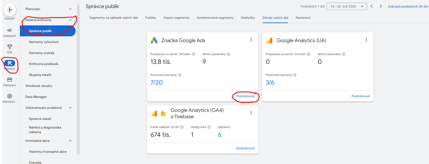This screenshot has width=429, height=164.
Task: Click help icon next to Používané seznamy in Google Ads card
Action: point(180,75)
